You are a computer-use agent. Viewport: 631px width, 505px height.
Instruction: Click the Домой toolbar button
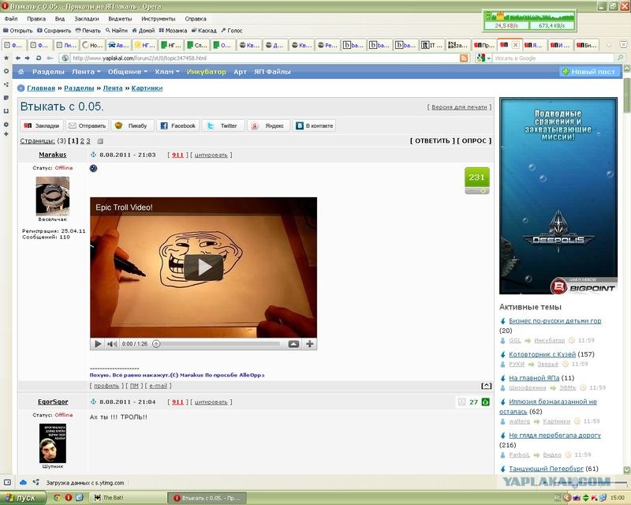(144, 30)
